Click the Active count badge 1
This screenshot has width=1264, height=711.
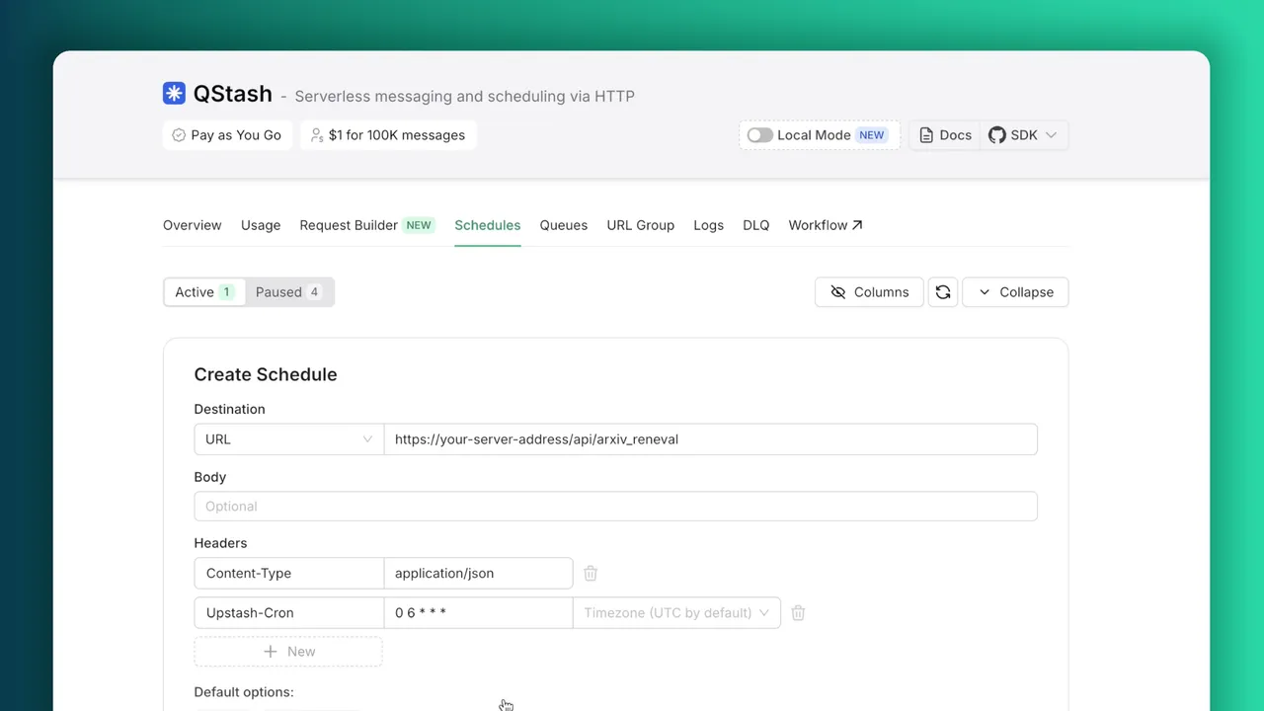(226, 292)
